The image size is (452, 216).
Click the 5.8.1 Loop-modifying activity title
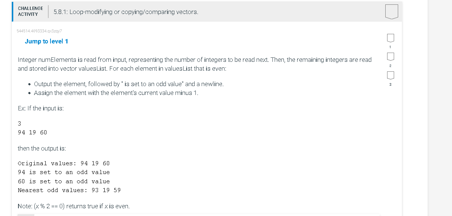(x=126, y=12)
